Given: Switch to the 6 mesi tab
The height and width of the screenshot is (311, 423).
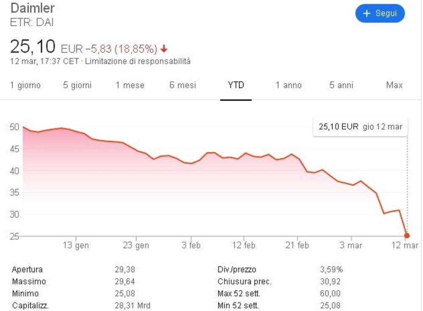Looking at the screenshot, I should (x=183, y=85).
